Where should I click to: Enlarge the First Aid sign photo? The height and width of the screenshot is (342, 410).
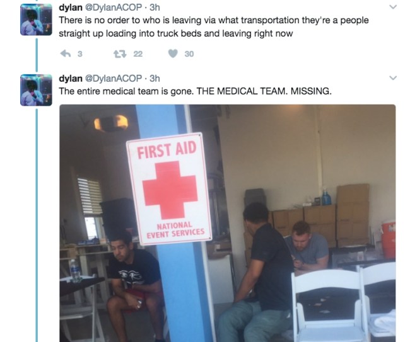click(228, 223)
